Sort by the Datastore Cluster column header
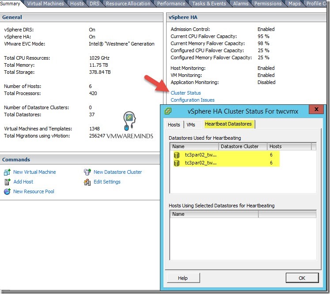330x294 pixels. point(243,146)
